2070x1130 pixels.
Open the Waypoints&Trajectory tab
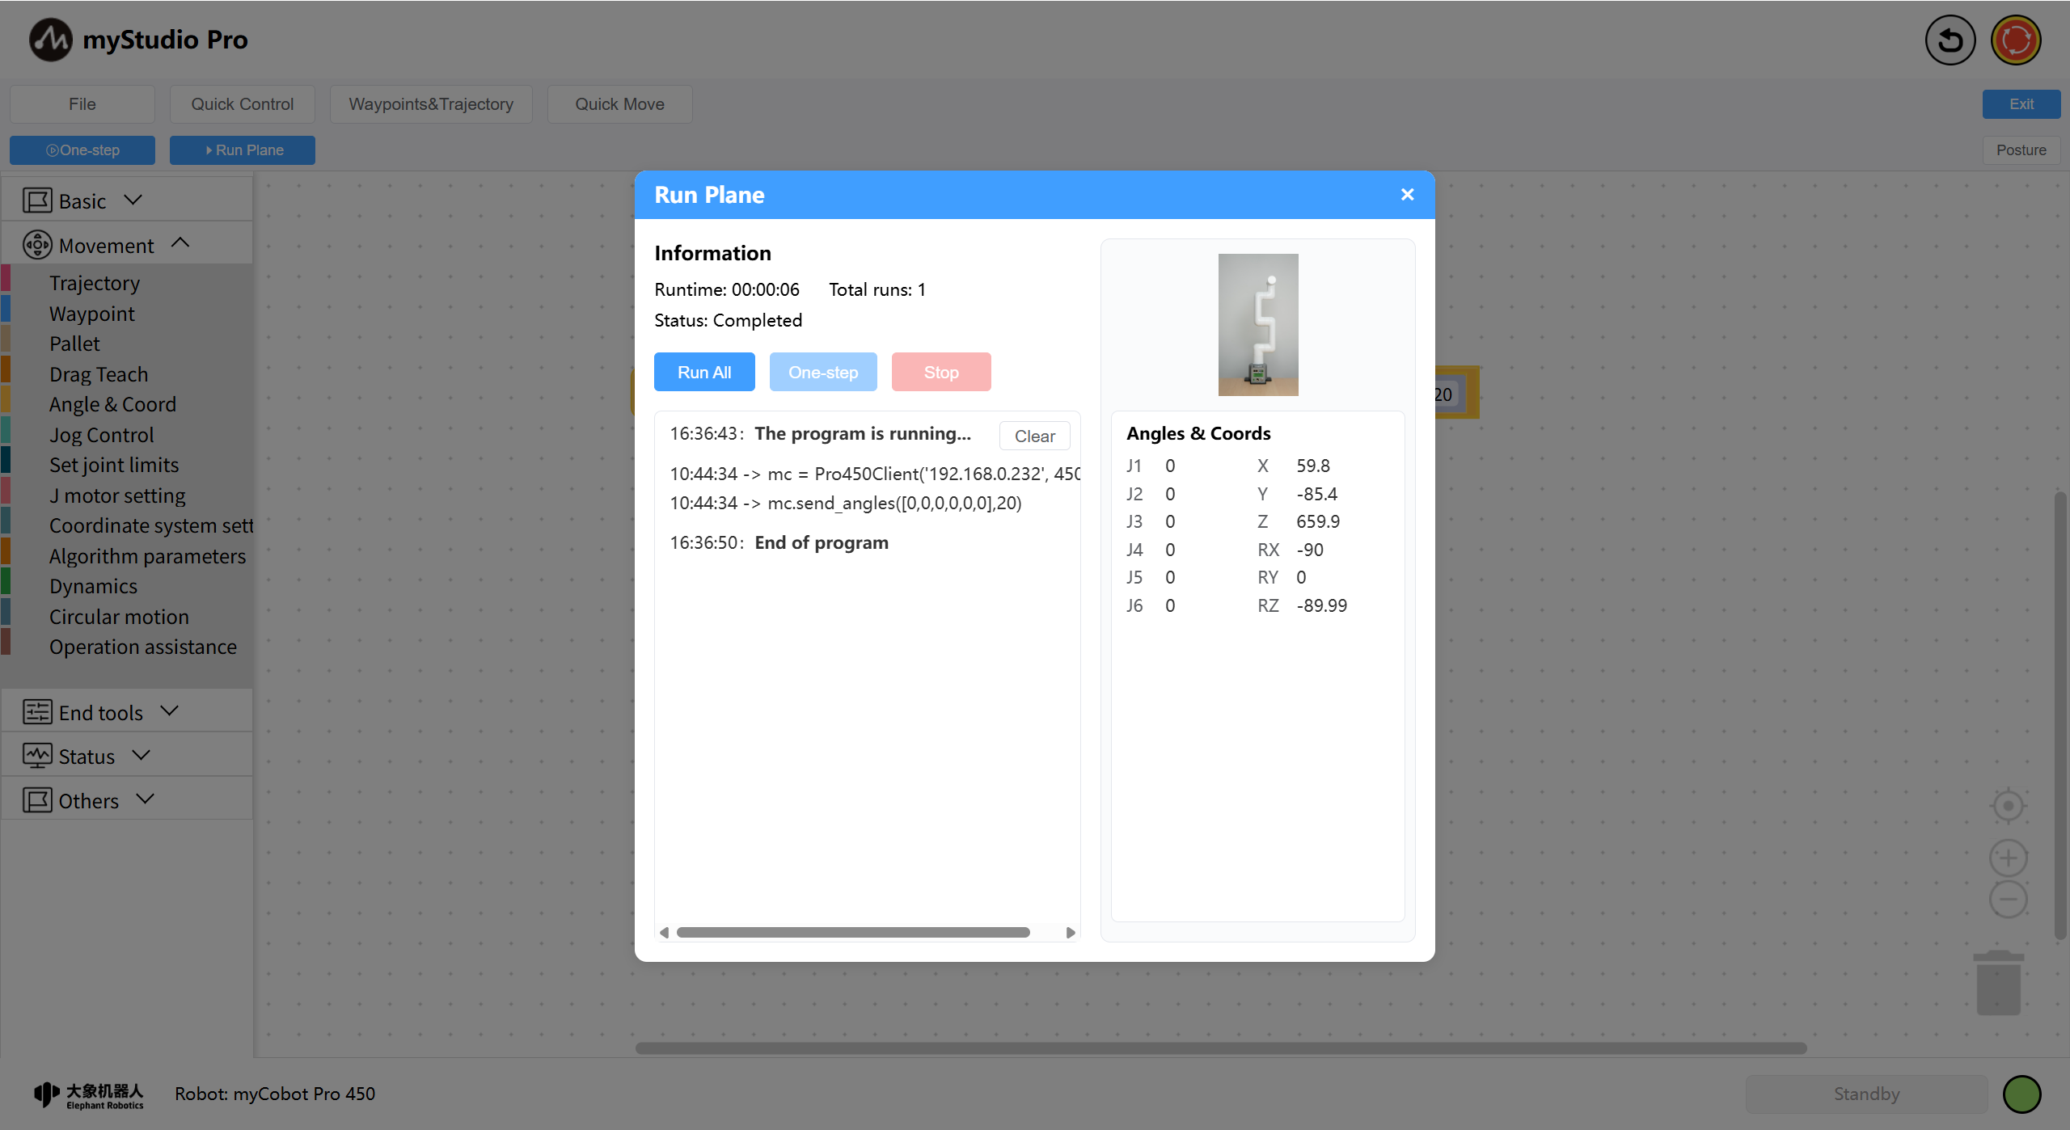430,104
